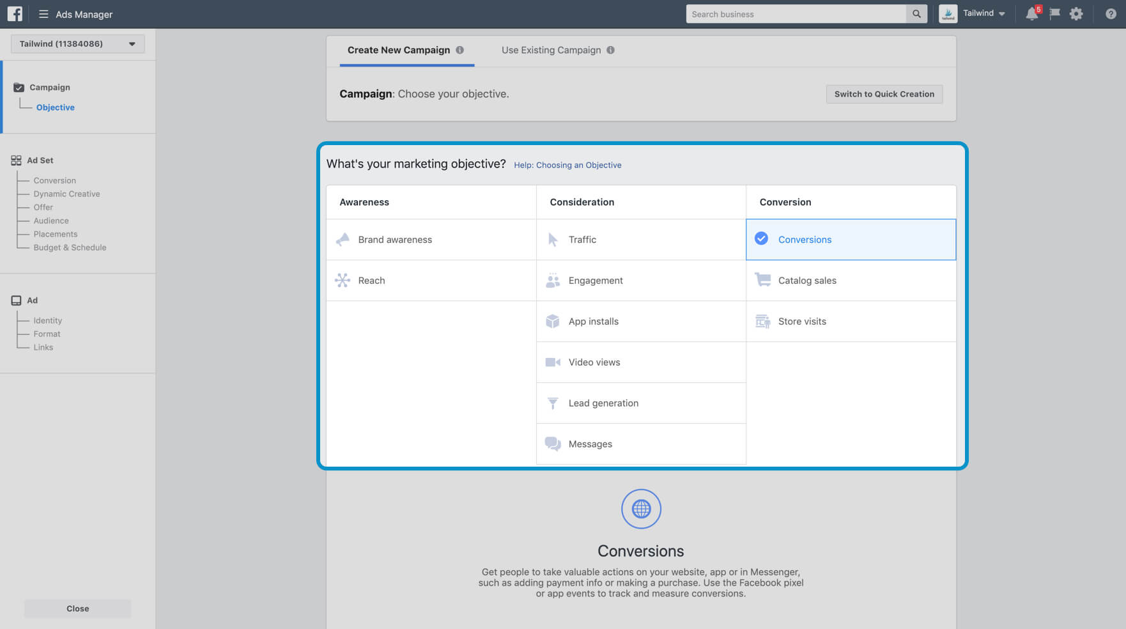Open the notifications bell
The image size is (1126, 629).
[x=1031, y=14]
